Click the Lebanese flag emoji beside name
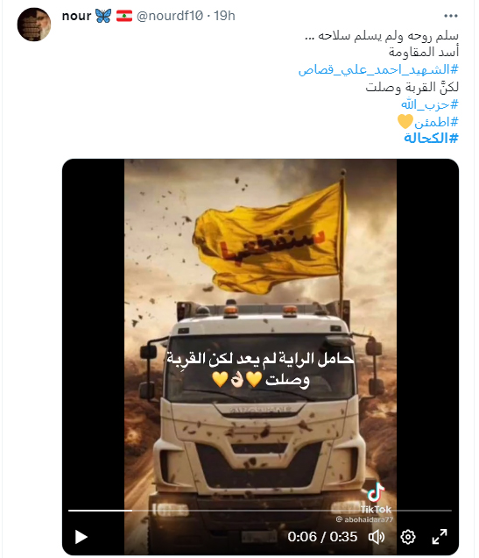The width and height of the screenshot is (479, 558). pyautogui.click(x=124, y=16)
